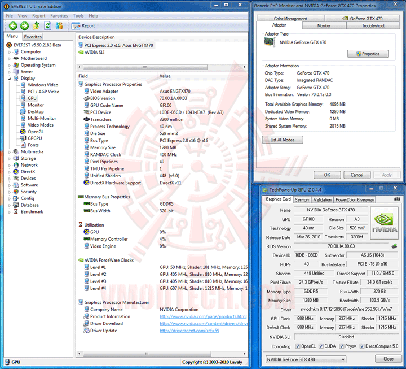406x369 pixels.
Task: Click the Desktop icon in Display tree
Action: [x=23, y=111]
